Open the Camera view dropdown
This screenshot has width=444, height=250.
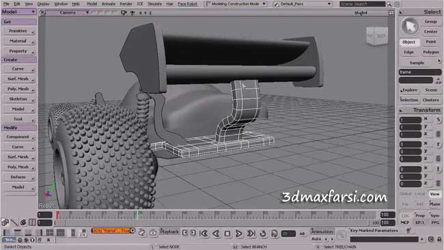(x=68, y=13)
